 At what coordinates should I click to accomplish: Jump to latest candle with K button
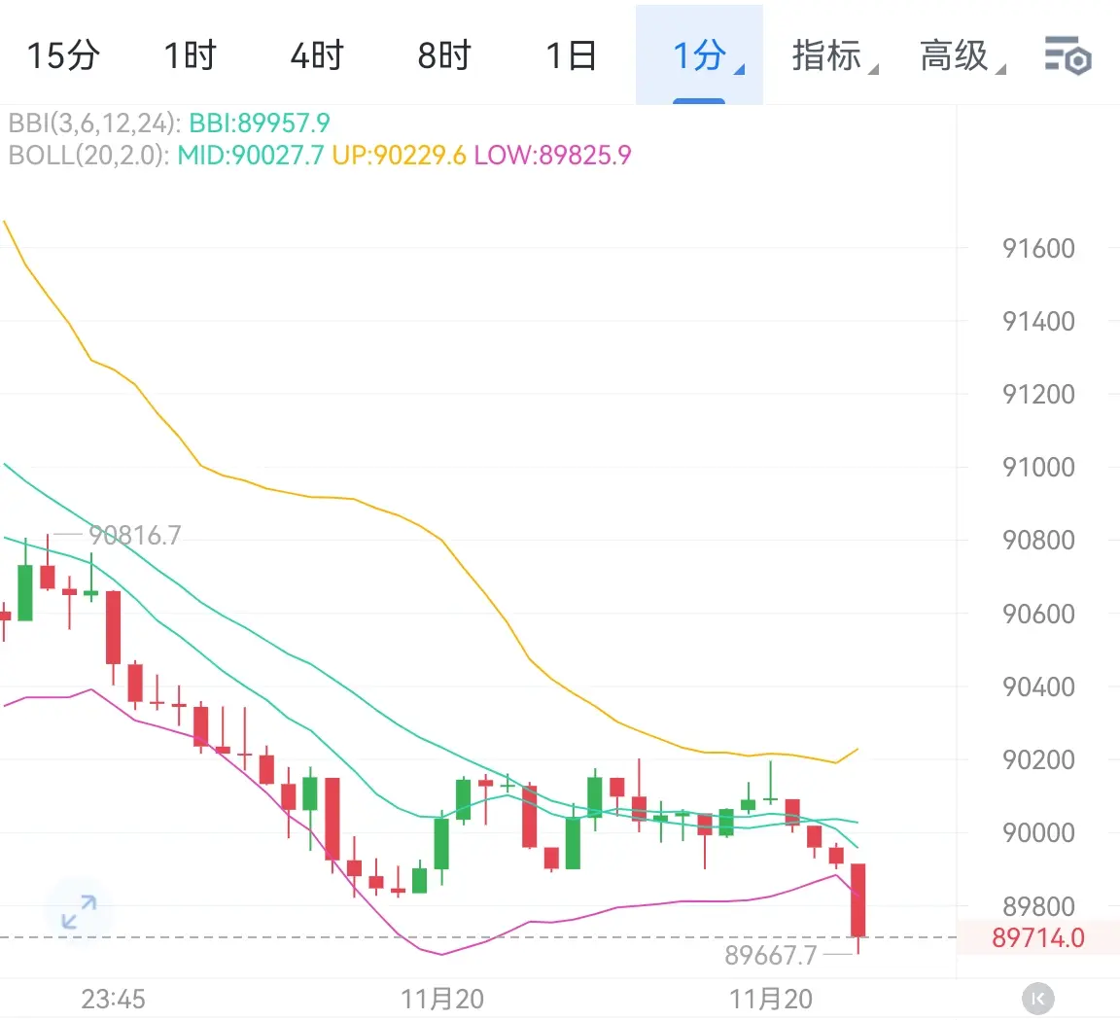1038,999
